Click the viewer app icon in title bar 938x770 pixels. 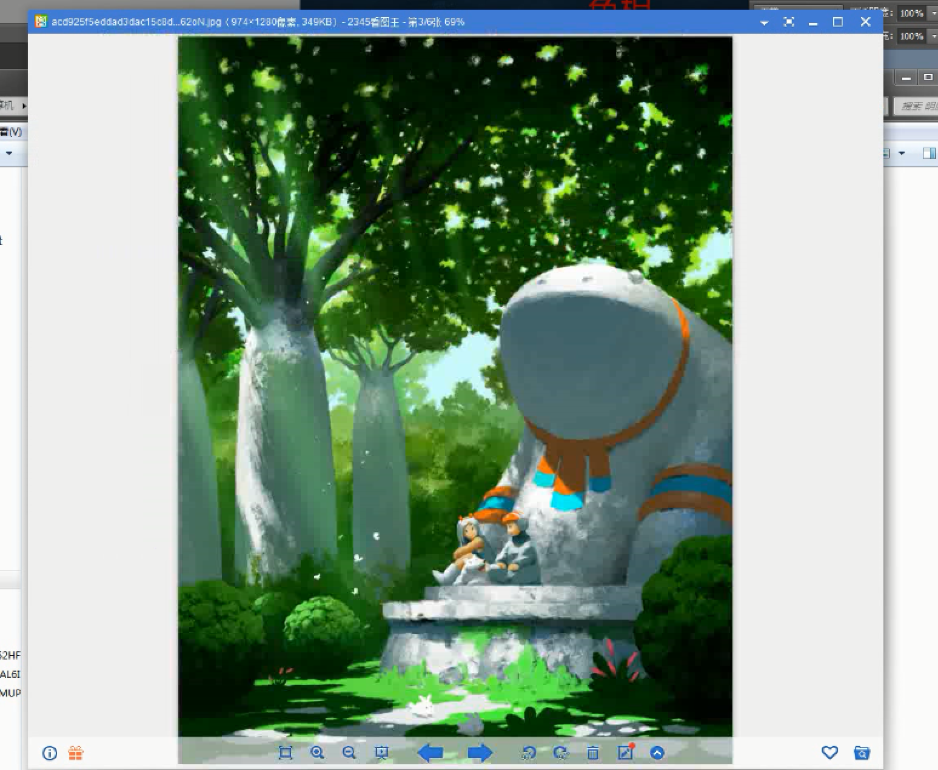(41, 22)
